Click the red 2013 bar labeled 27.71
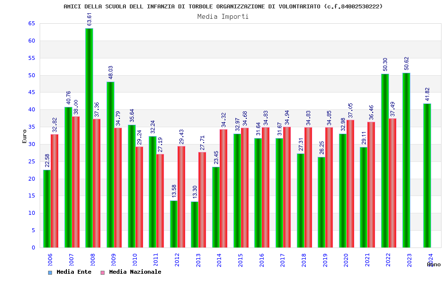The image size is (446, 297). pyautogui.click(x=203, y=200)
